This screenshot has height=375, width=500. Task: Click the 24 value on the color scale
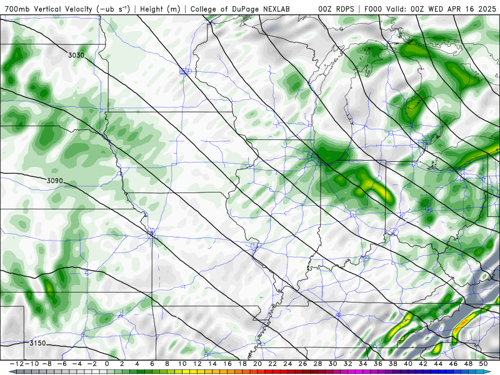point(287,364)
